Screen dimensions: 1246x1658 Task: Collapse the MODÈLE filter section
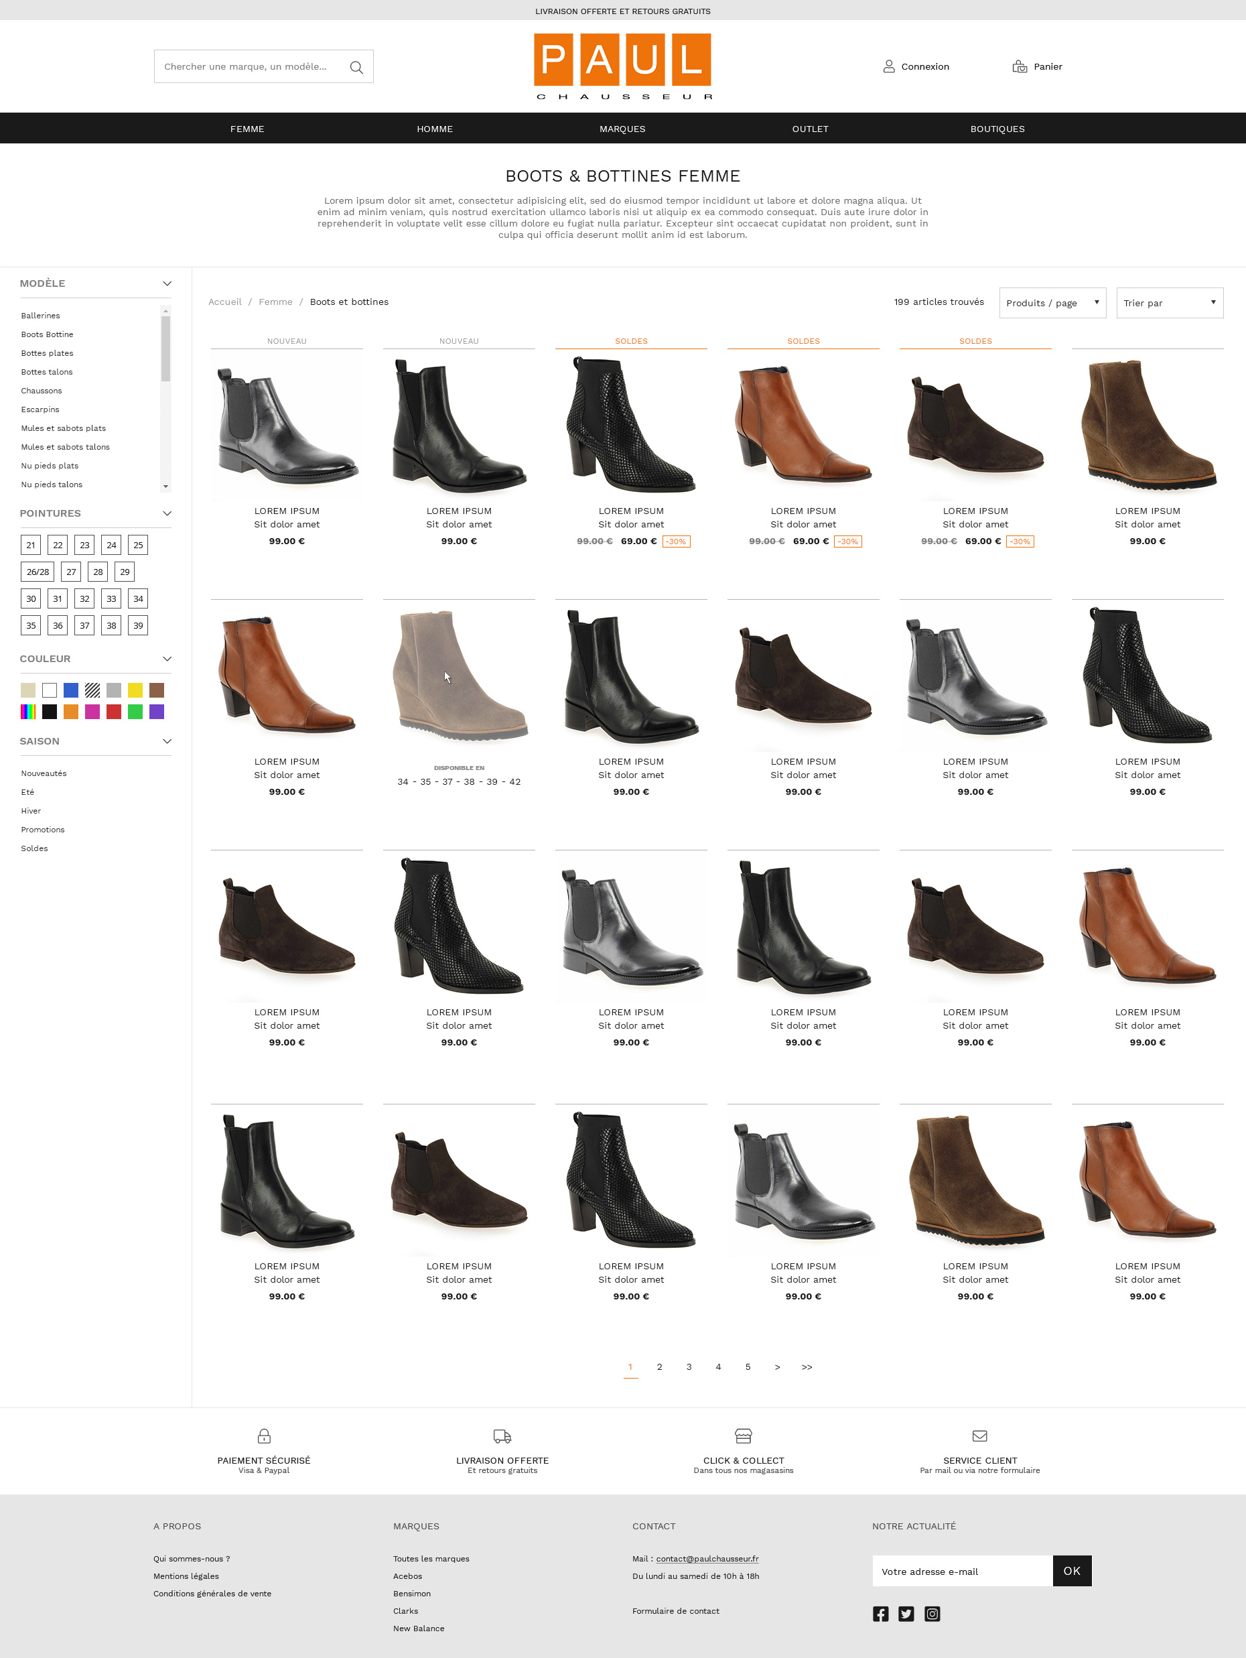[166, 283]
